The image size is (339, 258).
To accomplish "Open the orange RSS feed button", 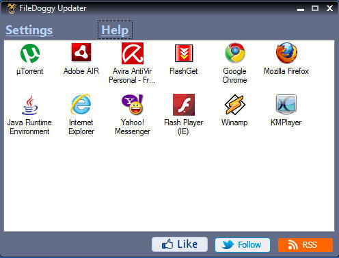I will (306, 245).
